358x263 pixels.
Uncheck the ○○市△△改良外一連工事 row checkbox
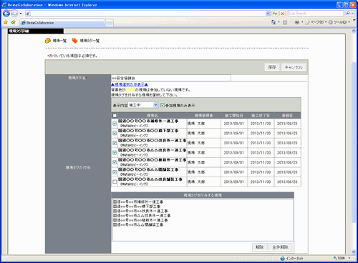click(x=115, y=153)
